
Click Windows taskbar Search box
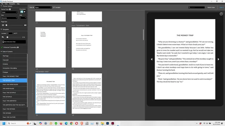(19, 124)
